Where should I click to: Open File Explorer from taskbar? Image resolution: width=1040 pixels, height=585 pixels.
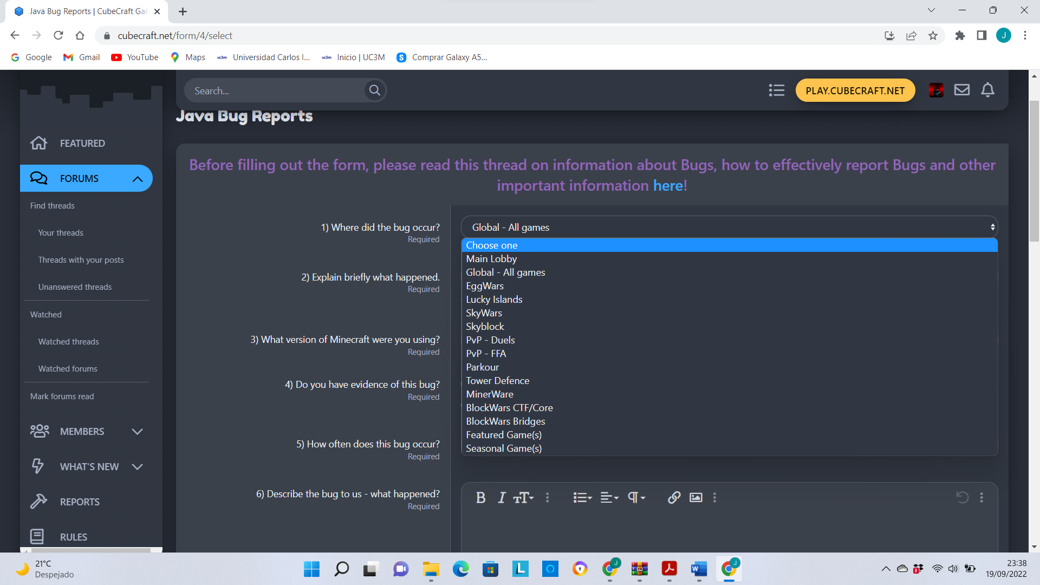[x=431, y=569]
